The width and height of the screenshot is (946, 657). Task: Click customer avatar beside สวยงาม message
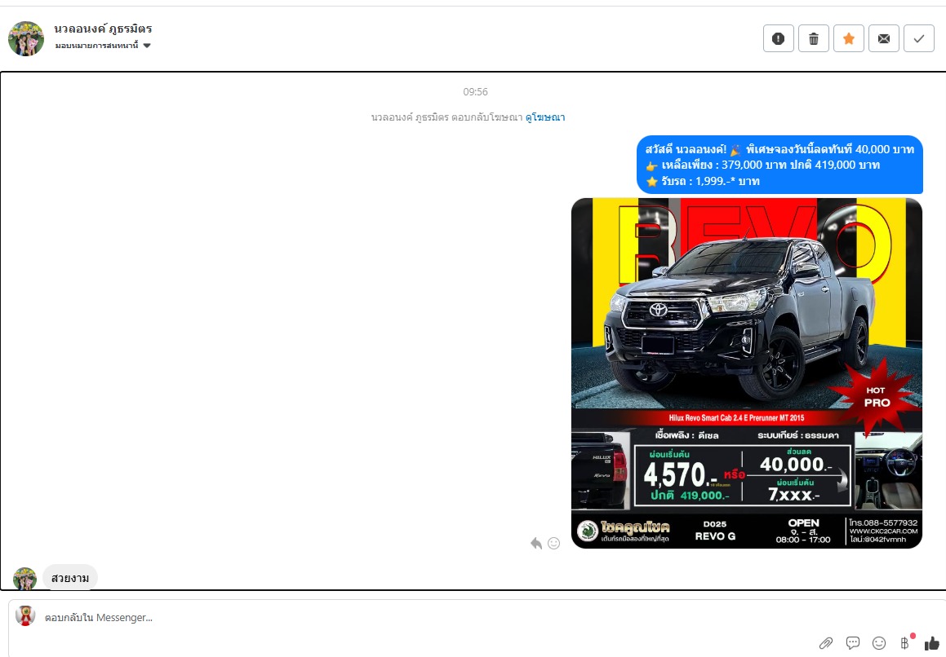tap(24, 579)
